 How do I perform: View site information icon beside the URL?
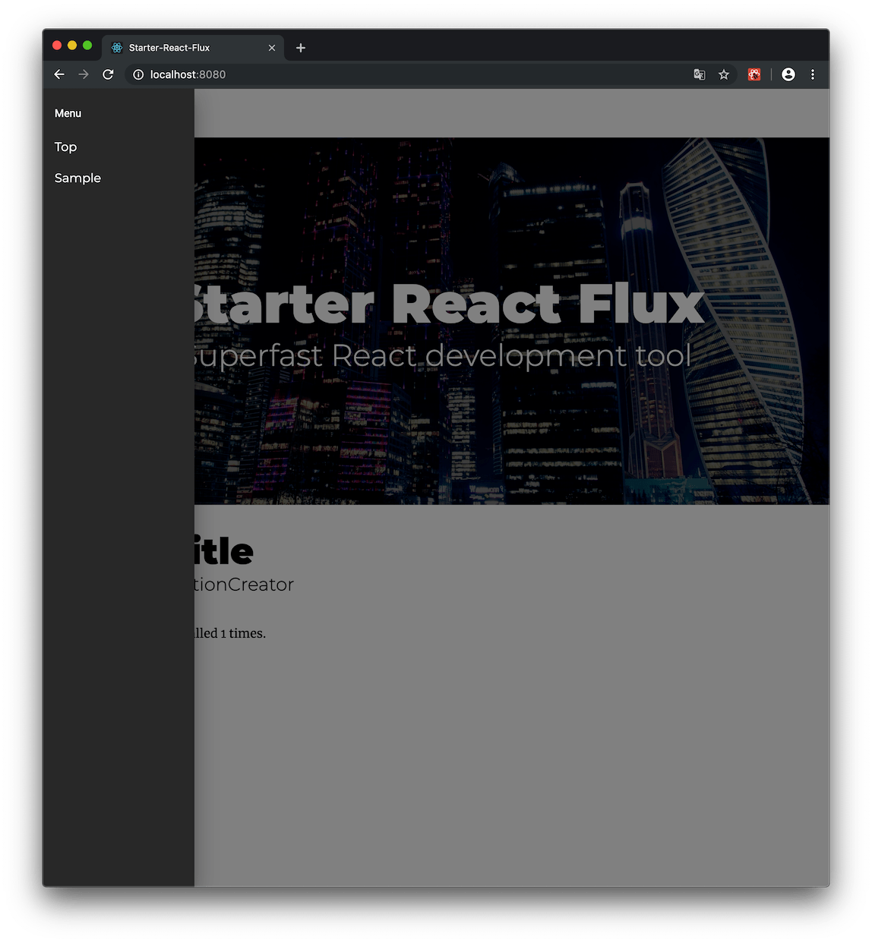(138, 74)
